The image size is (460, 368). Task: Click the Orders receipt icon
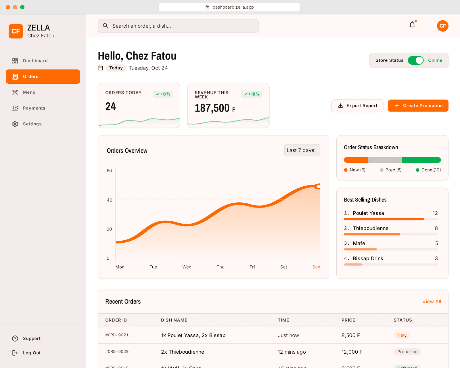[x=15, y=76]
